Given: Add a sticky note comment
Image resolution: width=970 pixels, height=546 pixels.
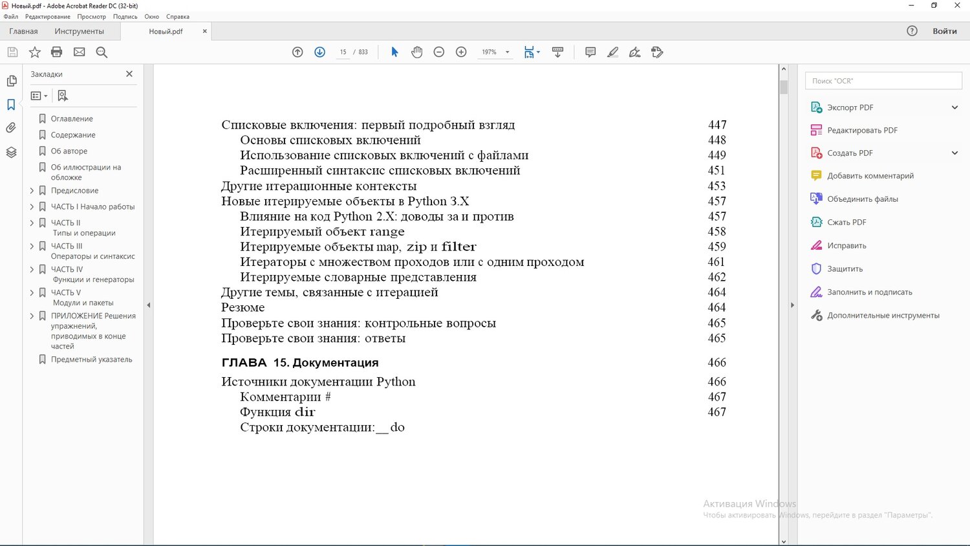Looking at the screenshot, I should tap(590, 52).
